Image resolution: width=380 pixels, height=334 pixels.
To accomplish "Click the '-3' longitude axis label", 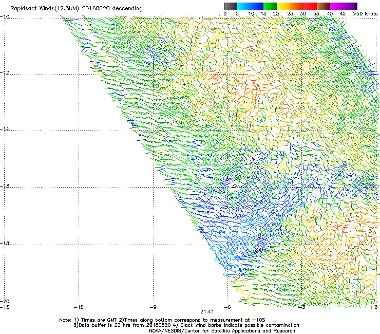I will 302,307.
